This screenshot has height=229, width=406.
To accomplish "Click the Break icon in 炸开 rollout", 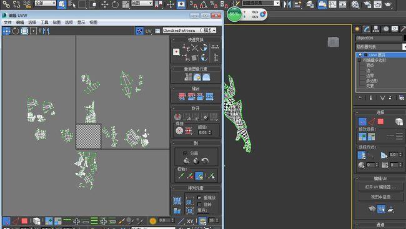I will 177,117.
